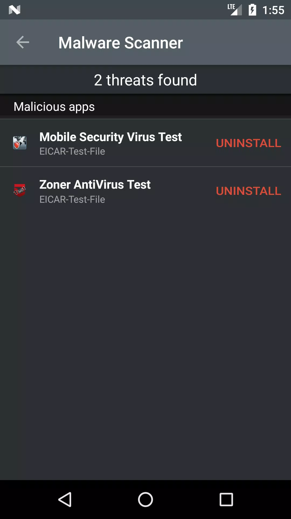Tap the 2 threats found banner
291x519 pixels.
click(x=145, y=80)
